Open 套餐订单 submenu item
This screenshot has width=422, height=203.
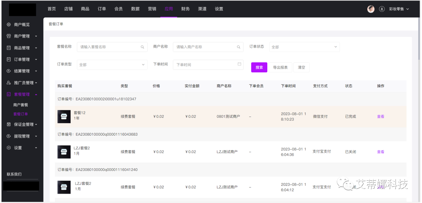pos(21,114)
